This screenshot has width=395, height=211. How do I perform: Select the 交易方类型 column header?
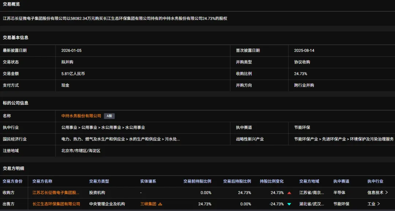pyautogui.click(x=99, y=181)
